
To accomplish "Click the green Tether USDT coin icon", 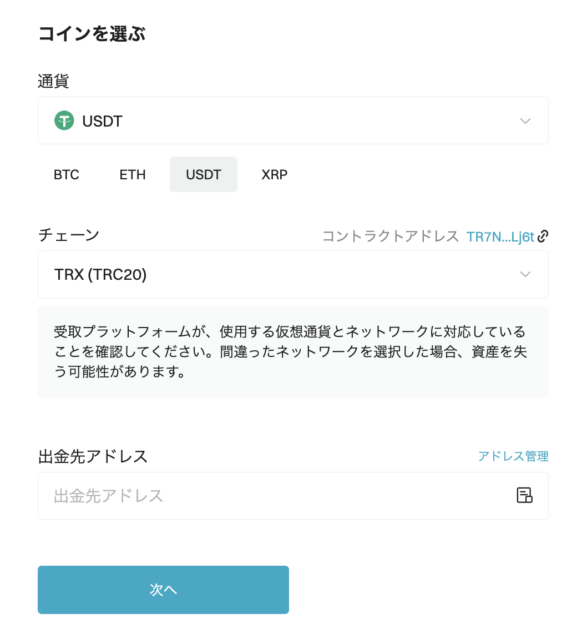I will click(64, 120).
